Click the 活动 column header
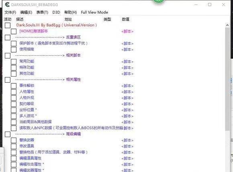The image size is (233, 172). [8, 19]
